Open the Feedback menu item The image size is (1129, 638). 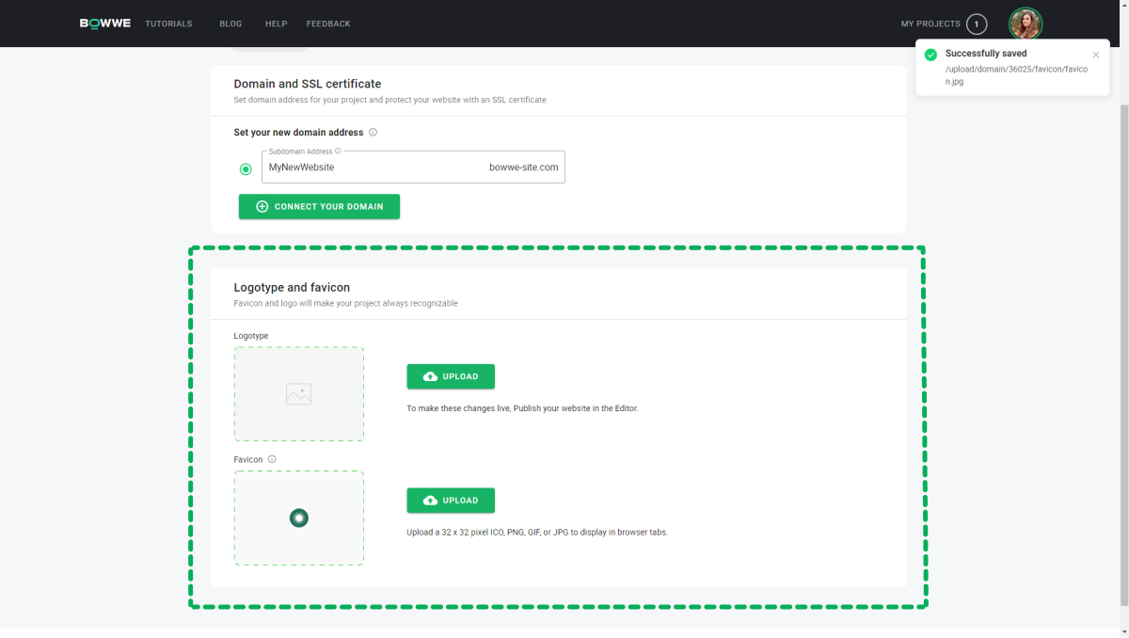click(x=328, y=24)
